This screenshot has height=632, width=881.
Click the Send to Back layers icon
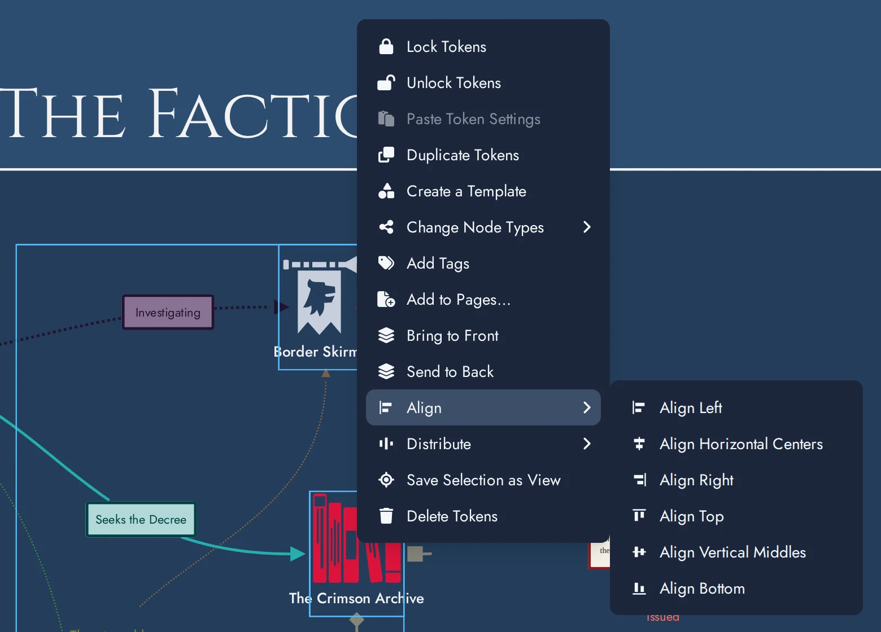click(x=386, y=372)
